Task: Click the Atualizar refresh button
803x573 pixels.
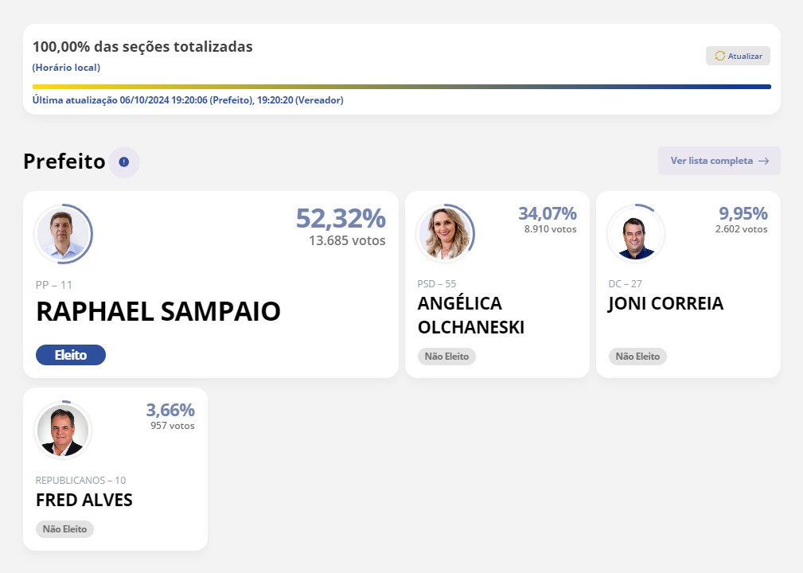Action: tap(738, 56)
